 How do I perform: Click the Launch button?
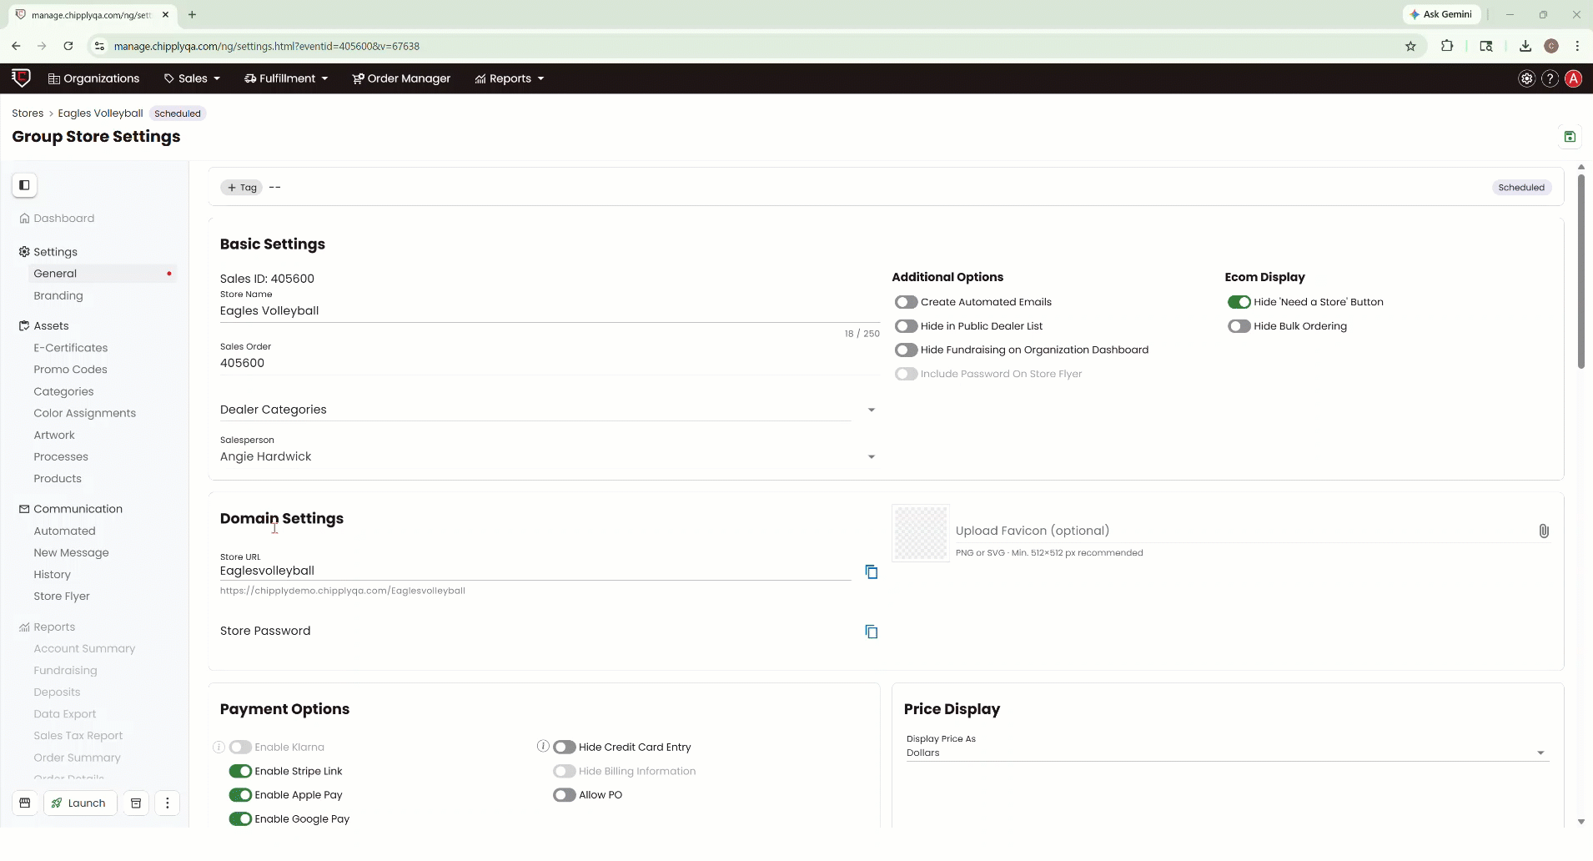pos(80,803)
